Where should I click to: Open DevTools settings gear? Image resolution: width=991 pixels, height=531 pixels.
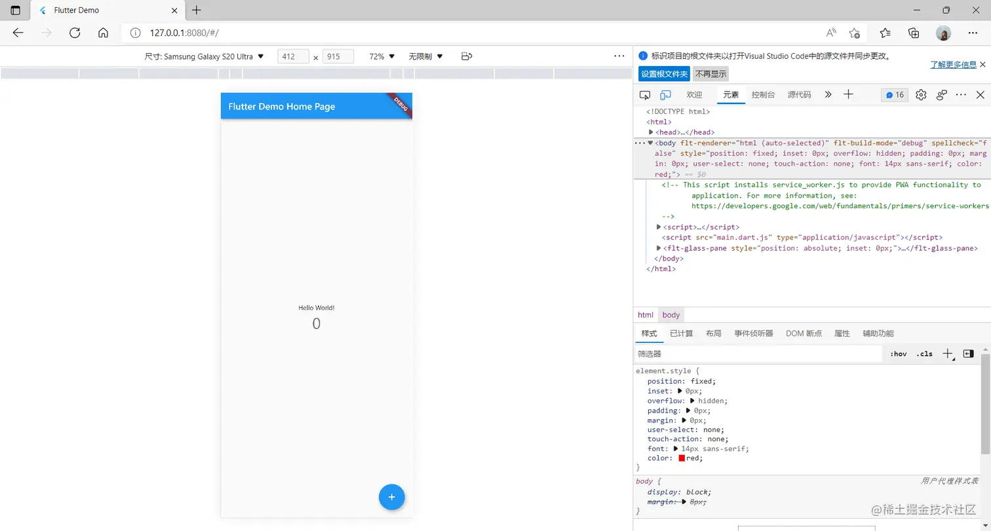[x=921, y=95]
